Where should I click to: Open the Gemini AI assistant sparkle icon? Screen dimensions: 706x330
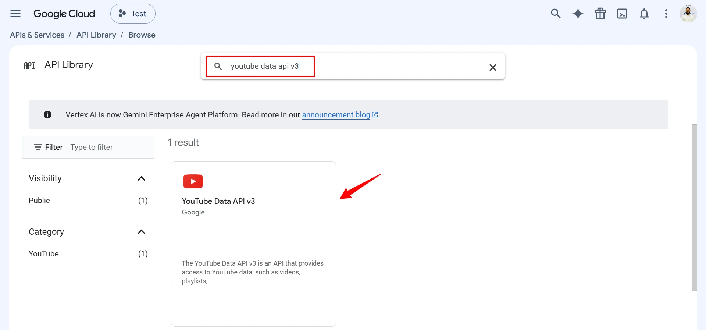[x=578, y=14]
